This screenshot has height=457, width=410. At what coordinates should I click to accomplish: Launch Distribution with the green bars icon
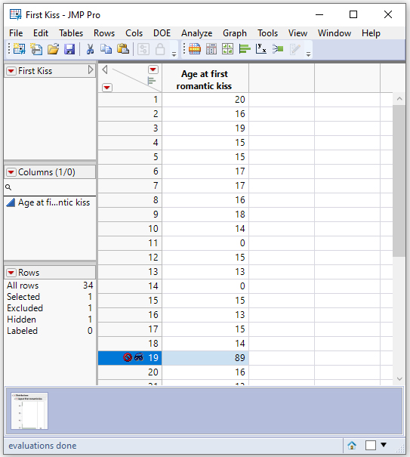pyautogui.click(x=245, y=49)
